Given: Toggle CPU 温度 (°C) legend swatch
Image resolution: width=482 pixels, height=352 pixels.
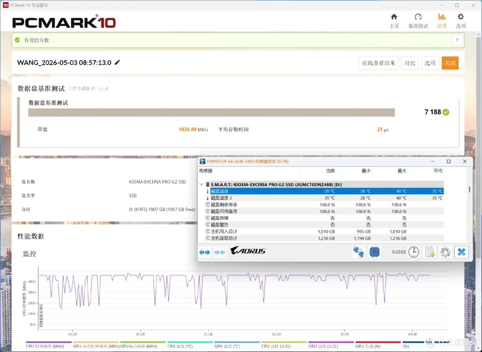Looking at the screenshot, I should coord(190,342).
